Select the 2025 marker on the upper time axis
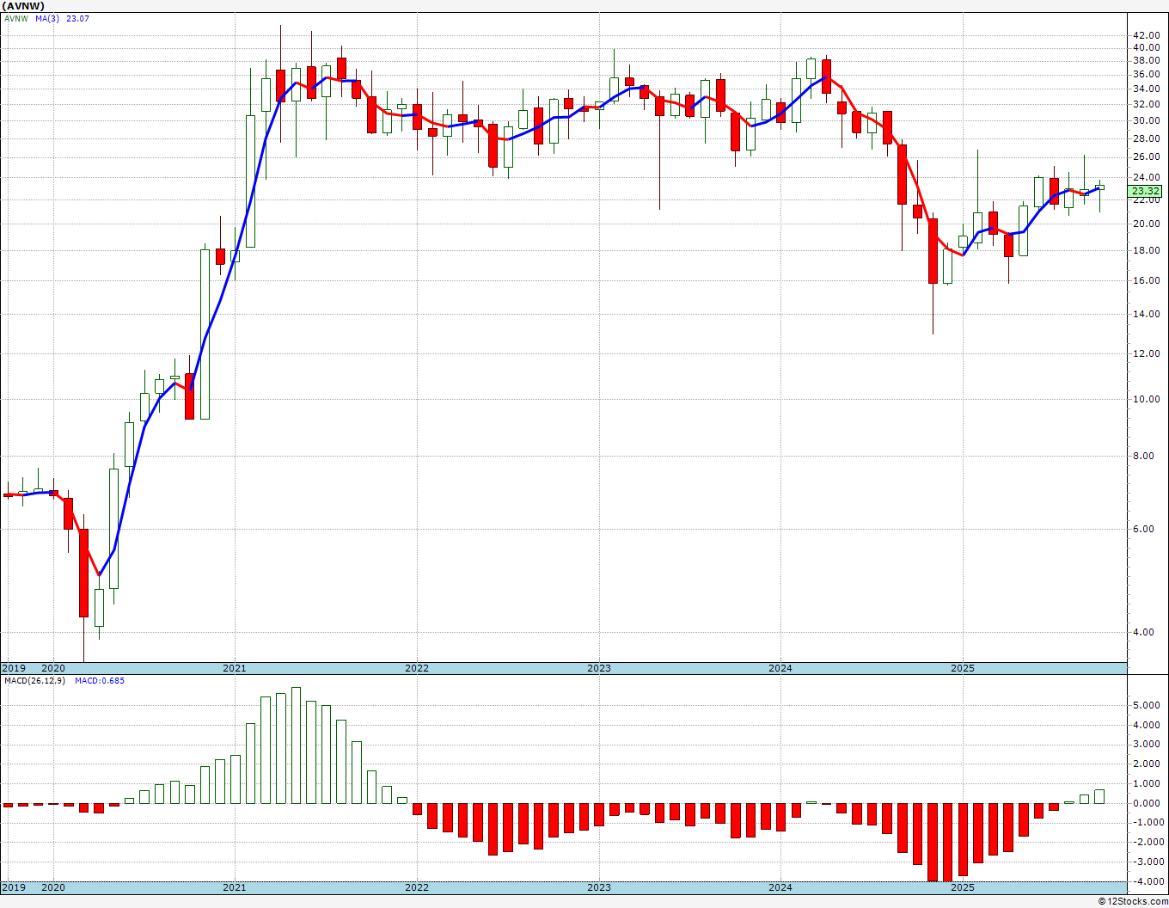Screen dimensions: 1169x908 963,668
